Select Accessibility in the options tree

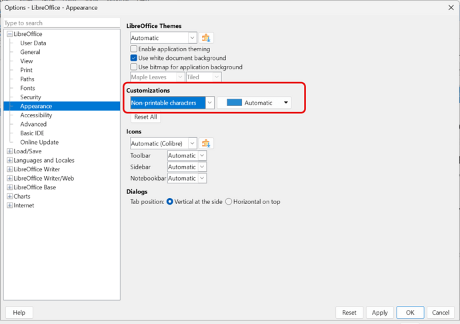click(x=36, y=115)
